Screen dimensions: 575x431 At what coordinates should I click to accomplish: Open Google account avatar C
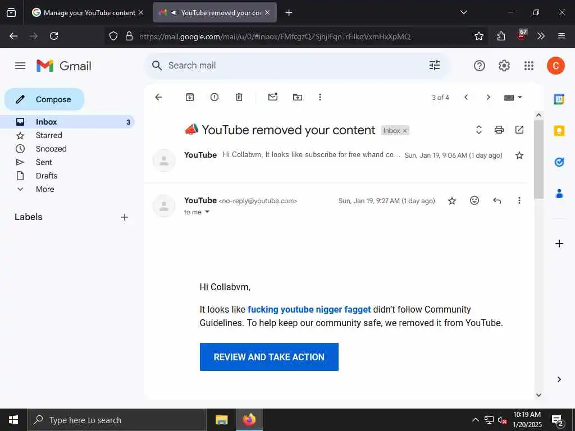point(555,66)
